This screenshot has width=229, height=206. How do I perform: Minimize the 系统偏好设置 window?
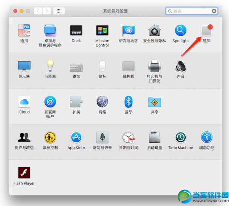tap(21, 11)
